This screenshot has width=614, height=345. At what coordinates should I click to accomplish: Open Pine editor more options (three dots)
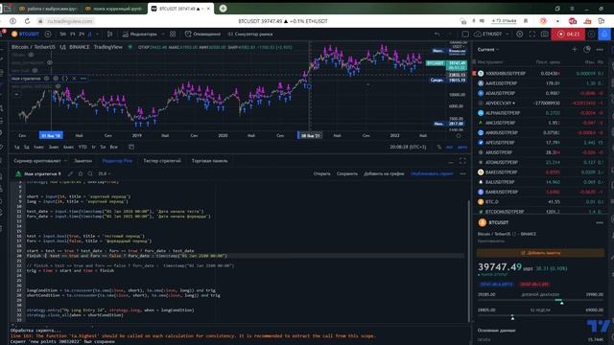coord(462,173)
